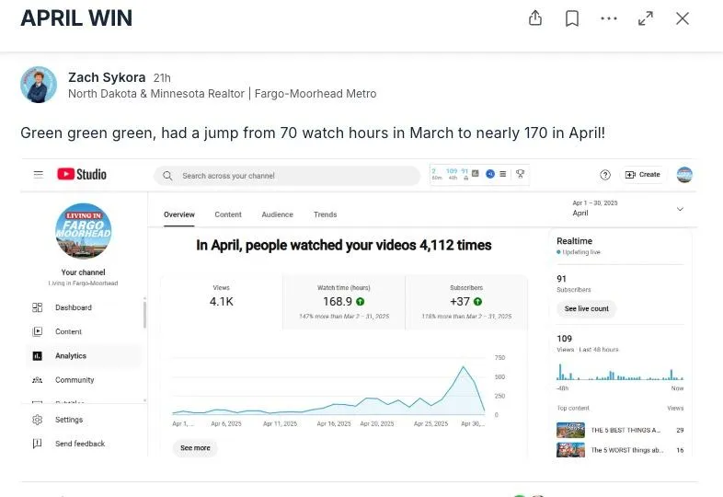Click the green up arrow beside 168.9
Viewport: 723px width, 497px height.
360,301
